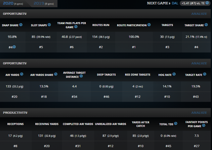Screen dimensions: 212x150
Task: Open Air Yards Share info icon
Action: tap(56, 74)
